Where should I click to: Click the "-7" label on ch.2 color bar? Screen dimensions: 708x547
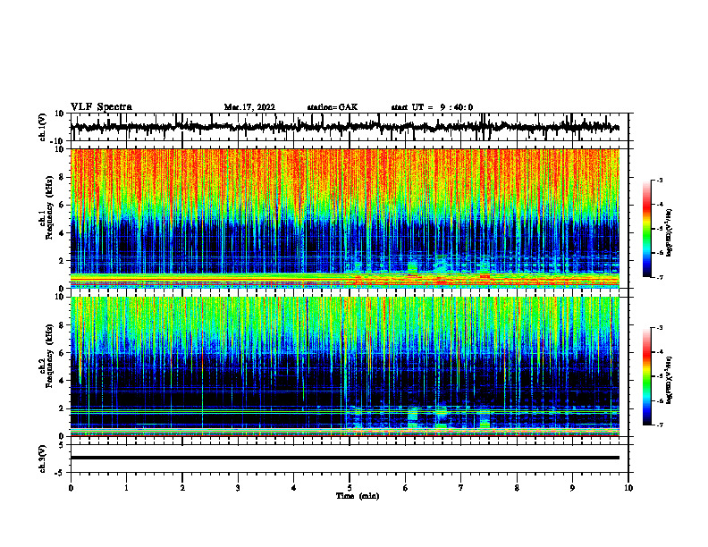point(660,425)
